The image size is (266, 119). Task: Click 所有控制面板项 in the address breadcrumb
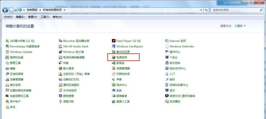point(52,10)
